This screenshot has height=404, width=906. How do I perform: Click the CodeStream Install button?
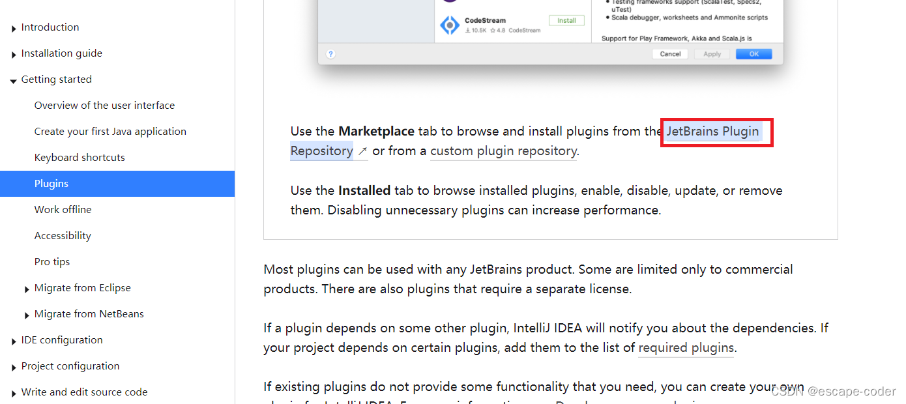click(x=566, y=20)
